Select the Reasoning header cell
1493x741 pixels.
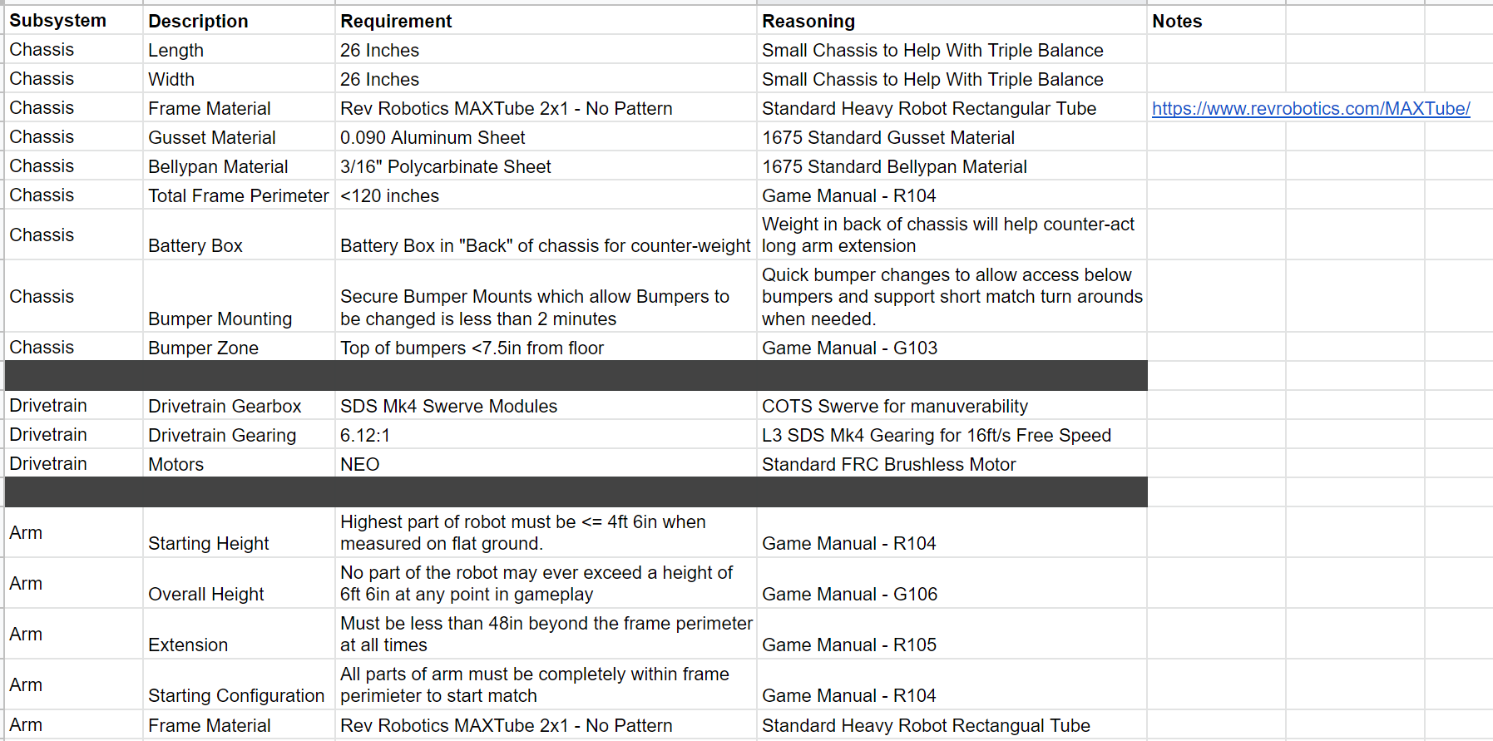pyautogui.click(x=952, y=21)
